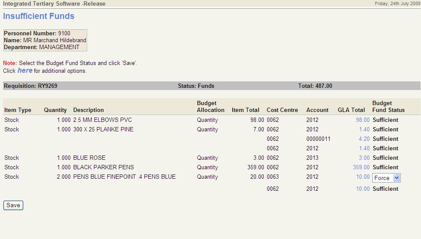
Task: Click the Description column header
Action: pyautogui.click(x=88, y=110)
